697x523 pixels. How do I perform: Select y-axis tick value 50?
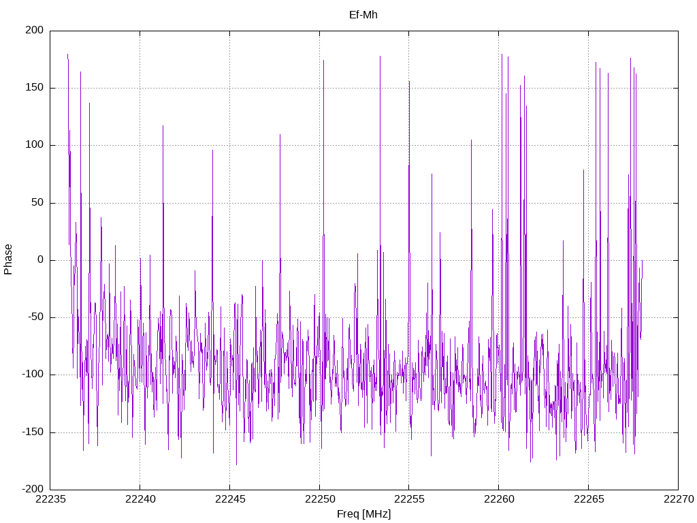click(x=38, y=202)
